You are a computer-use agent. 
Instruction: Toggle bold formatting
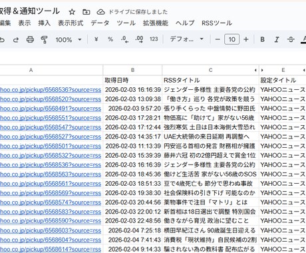[263, 39]
